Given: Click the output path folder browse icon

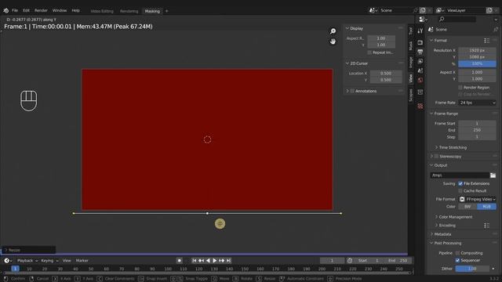Looking at the screenshot, I should [493, 175].
